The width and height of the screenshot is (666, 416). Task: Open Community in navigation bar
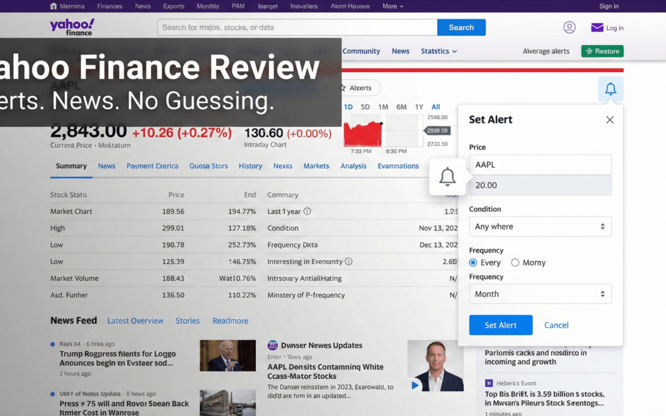click(x=361, y=51)
